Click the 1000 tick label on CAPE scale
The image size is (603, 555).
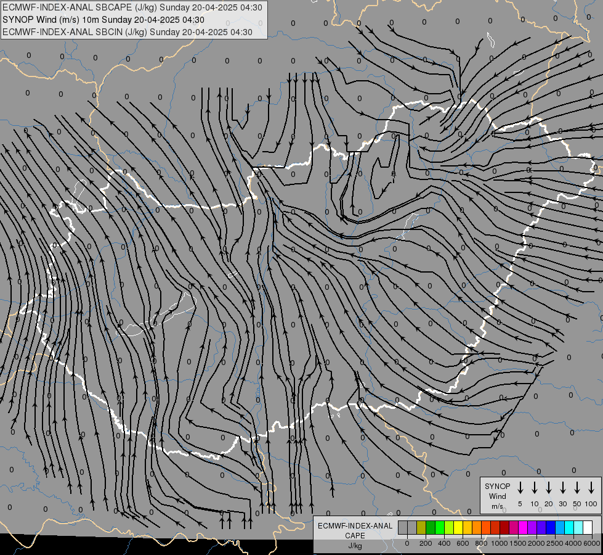500,543
